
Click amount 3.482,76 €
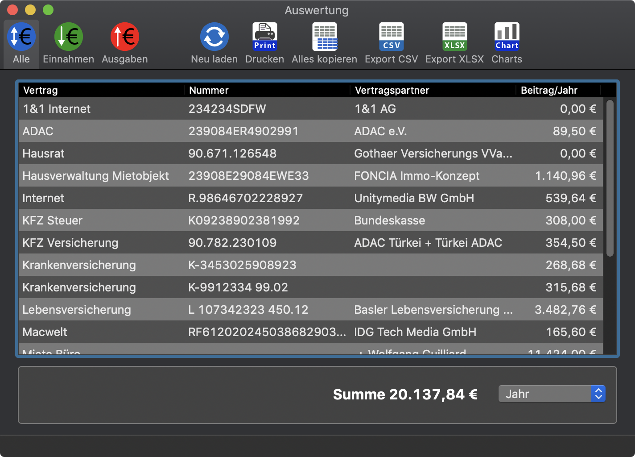pyautogui.click(x=565, y=310)
